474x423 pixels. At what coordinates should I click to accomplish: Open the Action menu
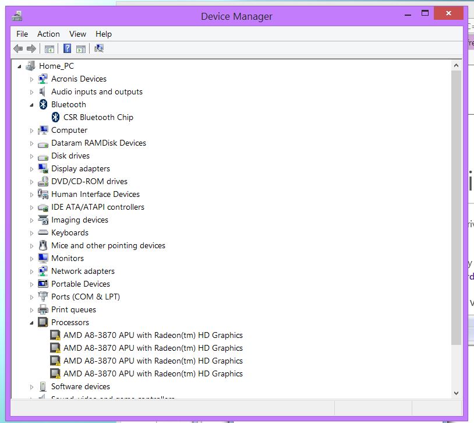[x=48, y=34]
